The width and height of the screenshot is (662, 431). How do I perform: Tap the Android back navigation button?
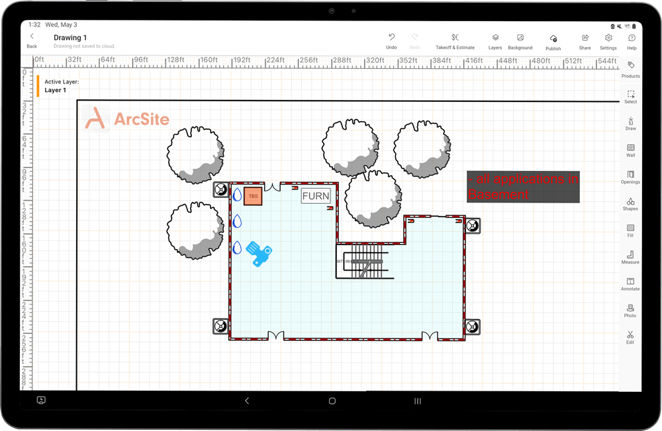pyautogui.click(x=247, y=401)
